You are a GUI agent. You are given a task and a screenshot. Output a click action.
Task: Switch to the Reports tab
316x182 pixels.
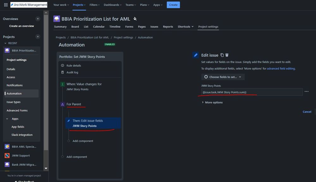coord(168,27)
